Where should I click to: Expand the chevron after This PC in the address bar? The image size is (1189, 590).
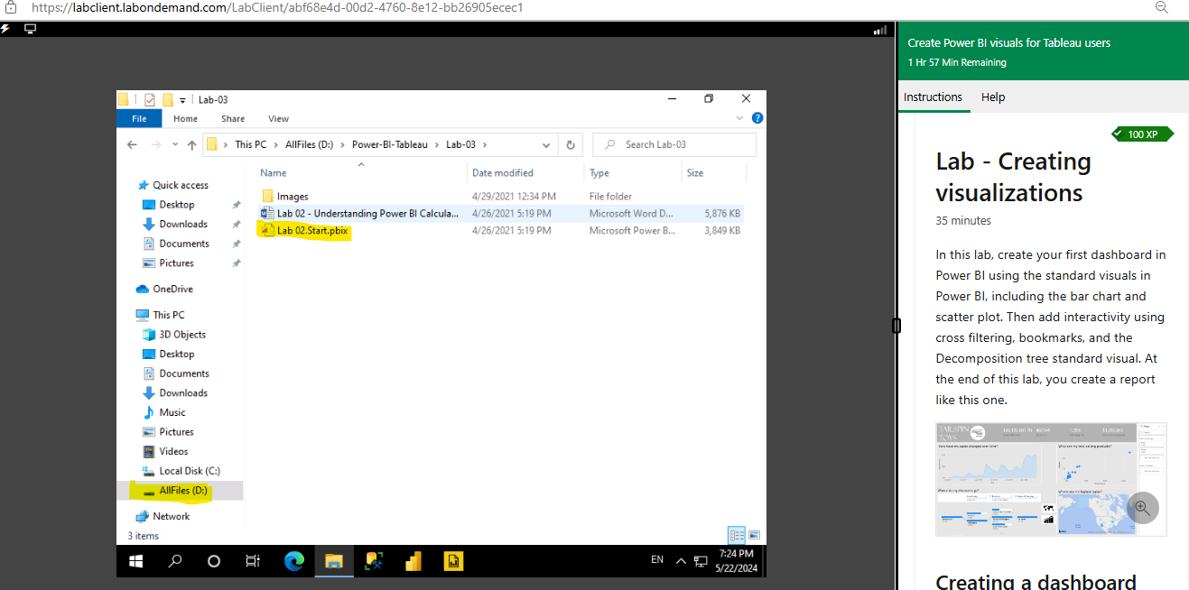click(x=276, y=144)
